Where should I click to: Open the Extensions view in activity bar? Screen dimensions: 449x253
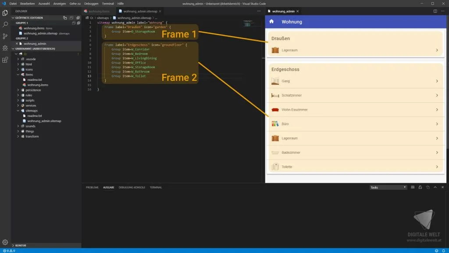tap(5, 60)
